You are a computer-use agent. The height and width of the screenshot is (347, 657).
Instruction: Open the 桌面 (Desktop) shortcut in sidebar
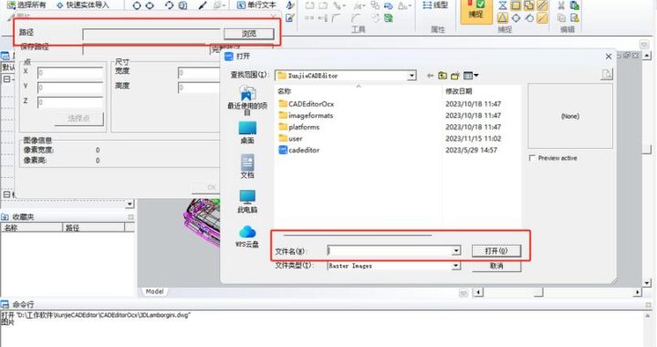pyautogui.click(x=247, y=132)
